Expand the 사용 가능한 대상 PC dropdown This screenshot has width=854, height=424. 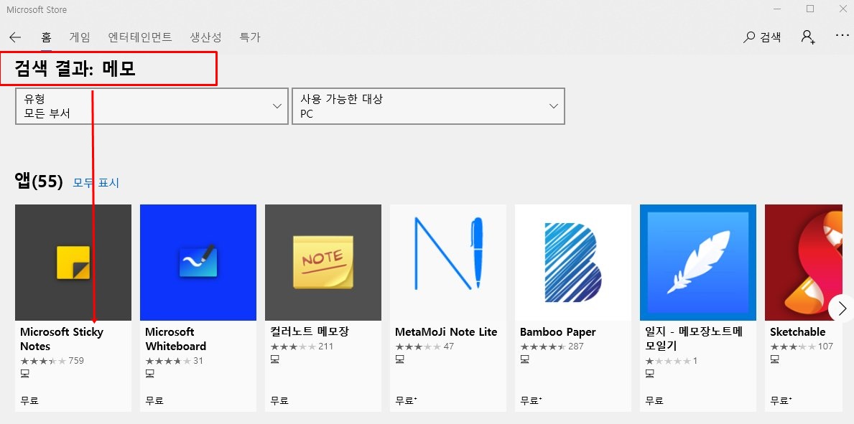click(428, 106)
